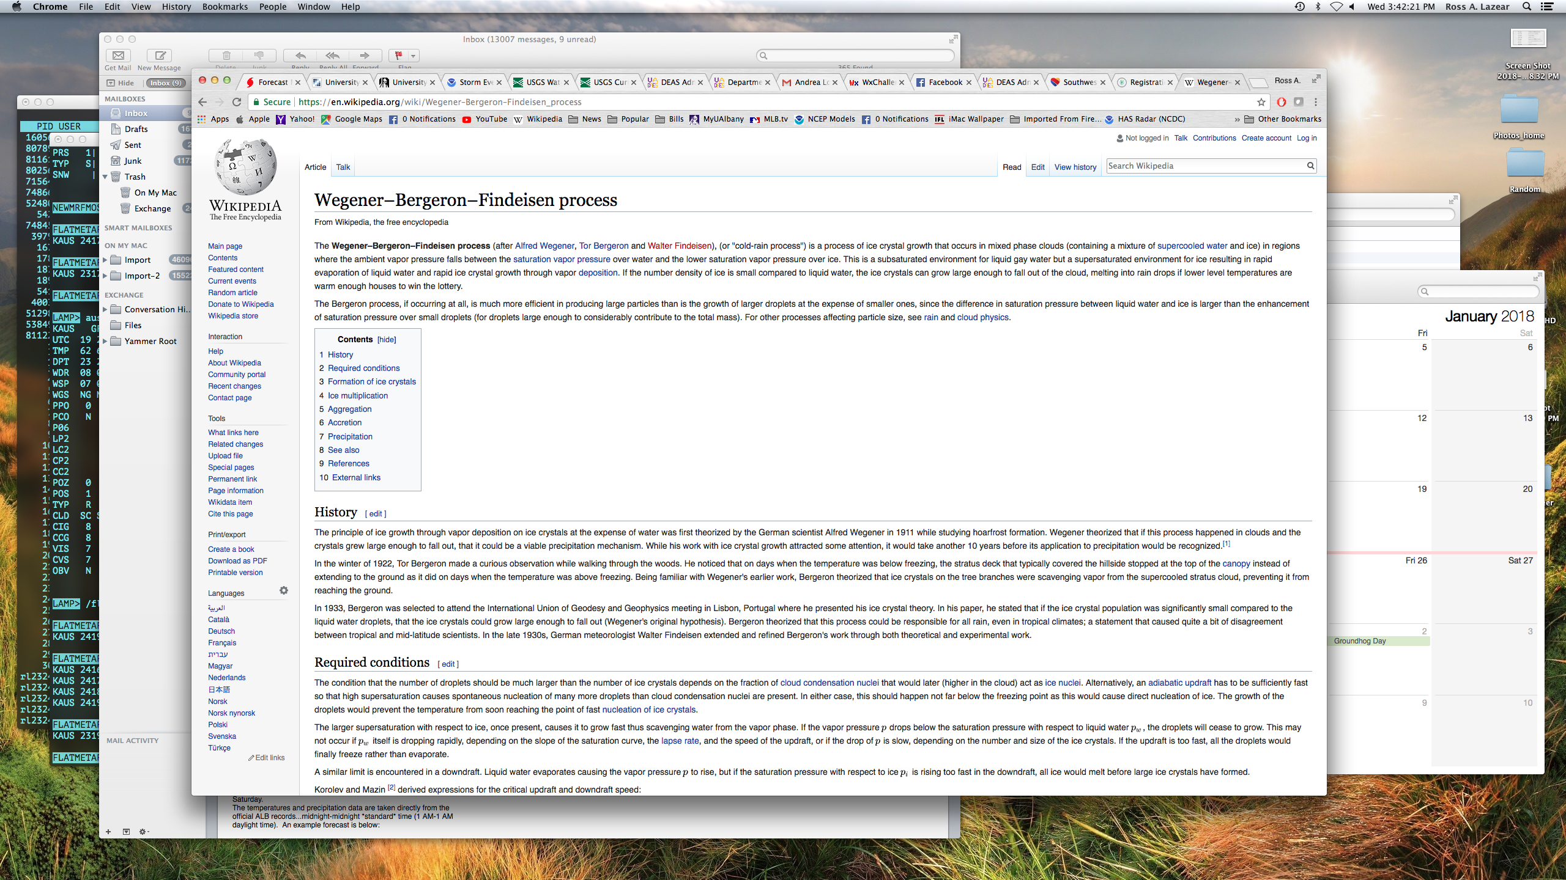The image size is (1566, 880).
Task: Follow the Alfred Wegener link
Action: coord(544,246)
